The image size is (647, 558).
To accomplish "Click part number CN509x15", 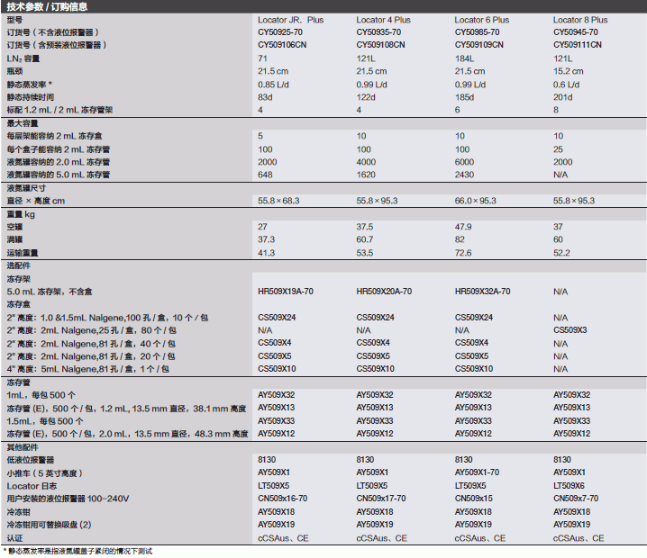I will pos(473,499).
